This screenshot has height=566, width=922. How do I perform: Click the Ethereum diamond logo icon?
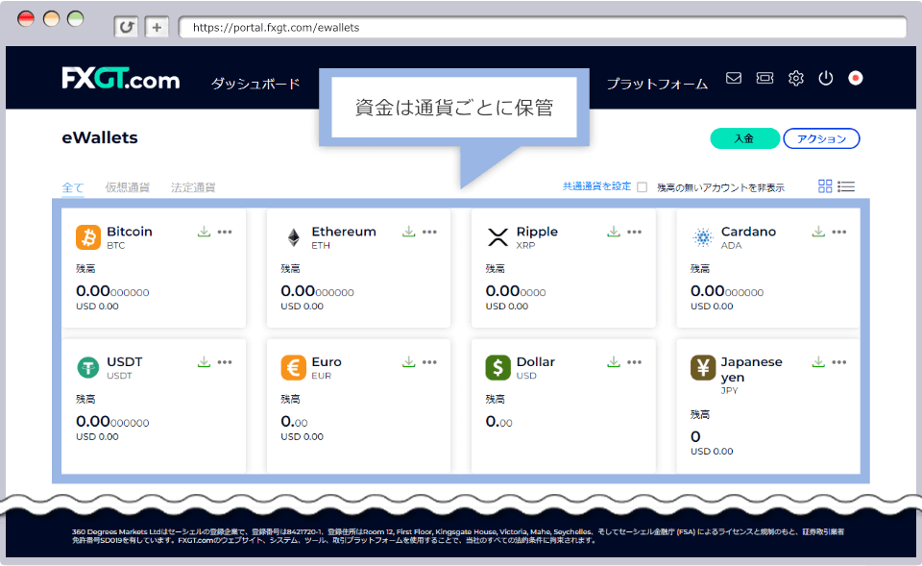point(294,237)
